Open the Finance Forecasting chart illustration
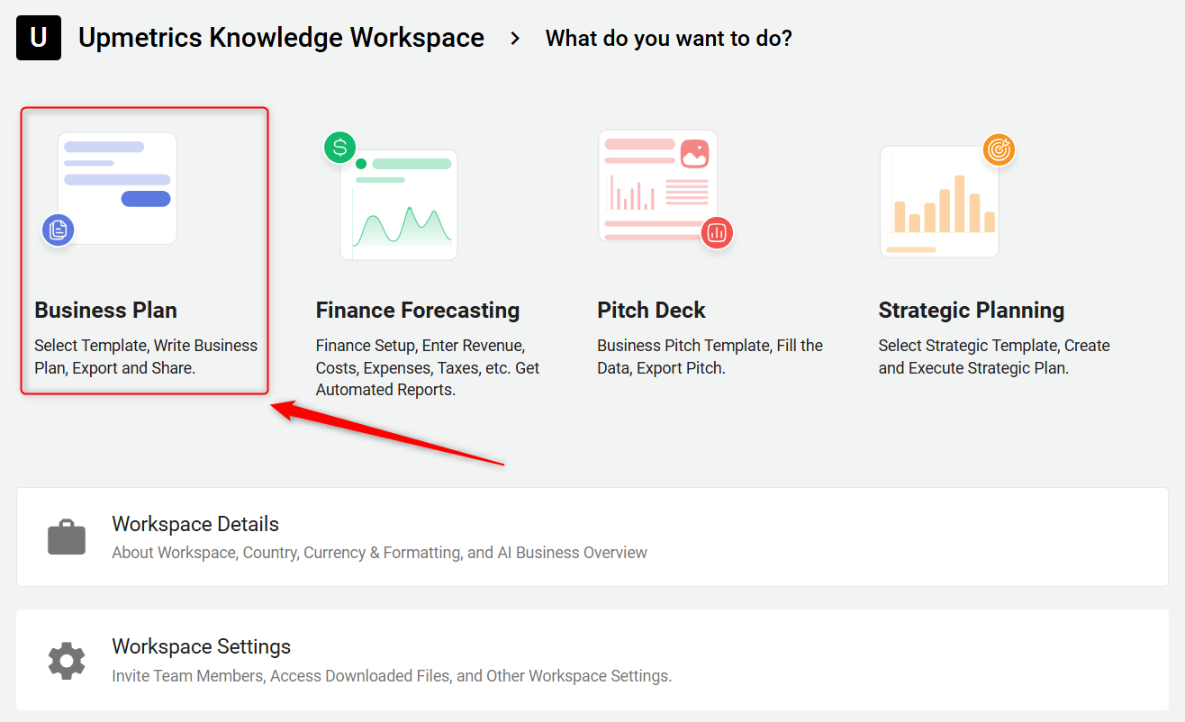The image size is (1185, 722). pos(391,196)
